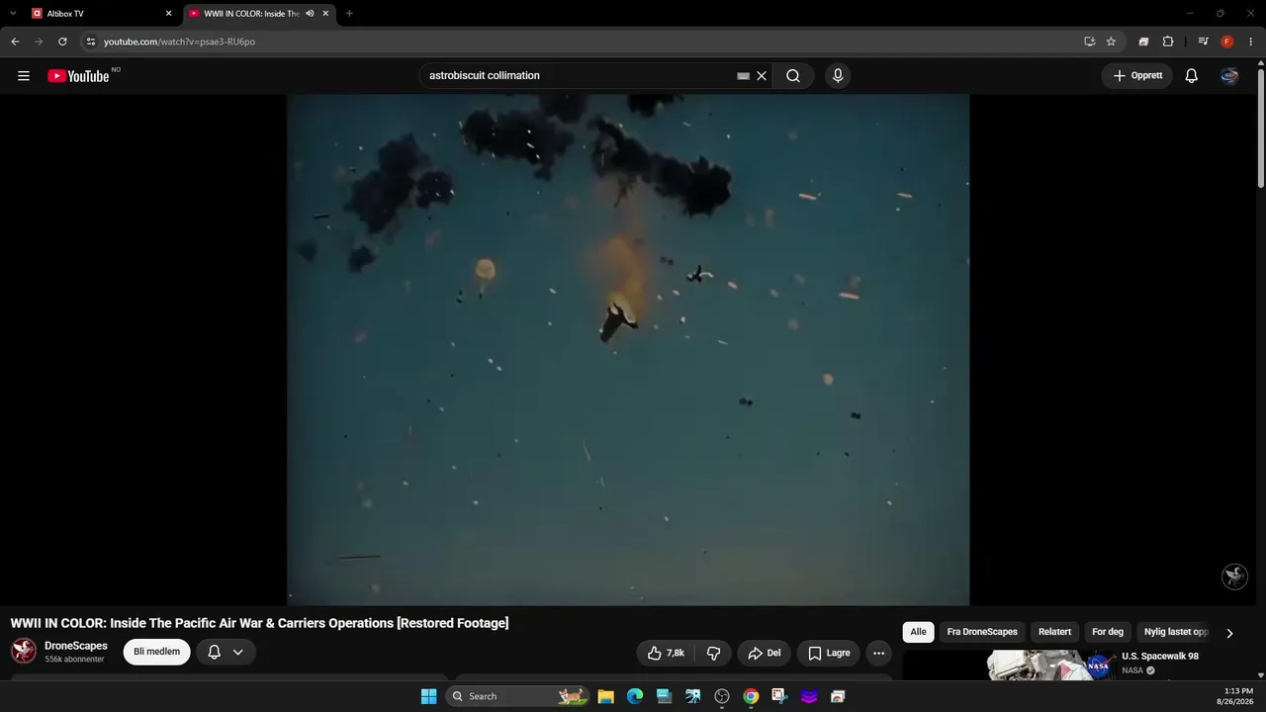The width and height of the screenshot is (1266, 712).
Task: Expand notification options chevron next to bell
Action: click(x=238, y=652)
